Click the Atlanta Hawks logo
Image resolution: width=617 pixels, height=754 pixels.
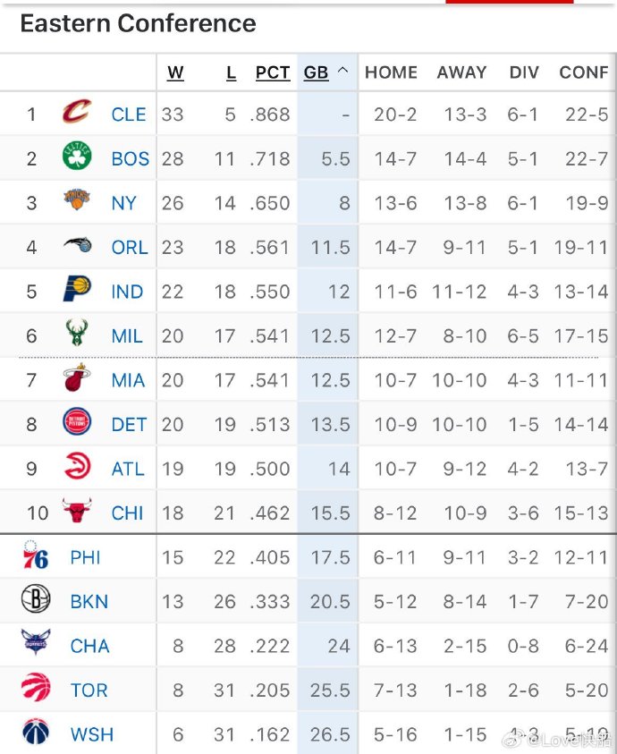pos(77,467)
